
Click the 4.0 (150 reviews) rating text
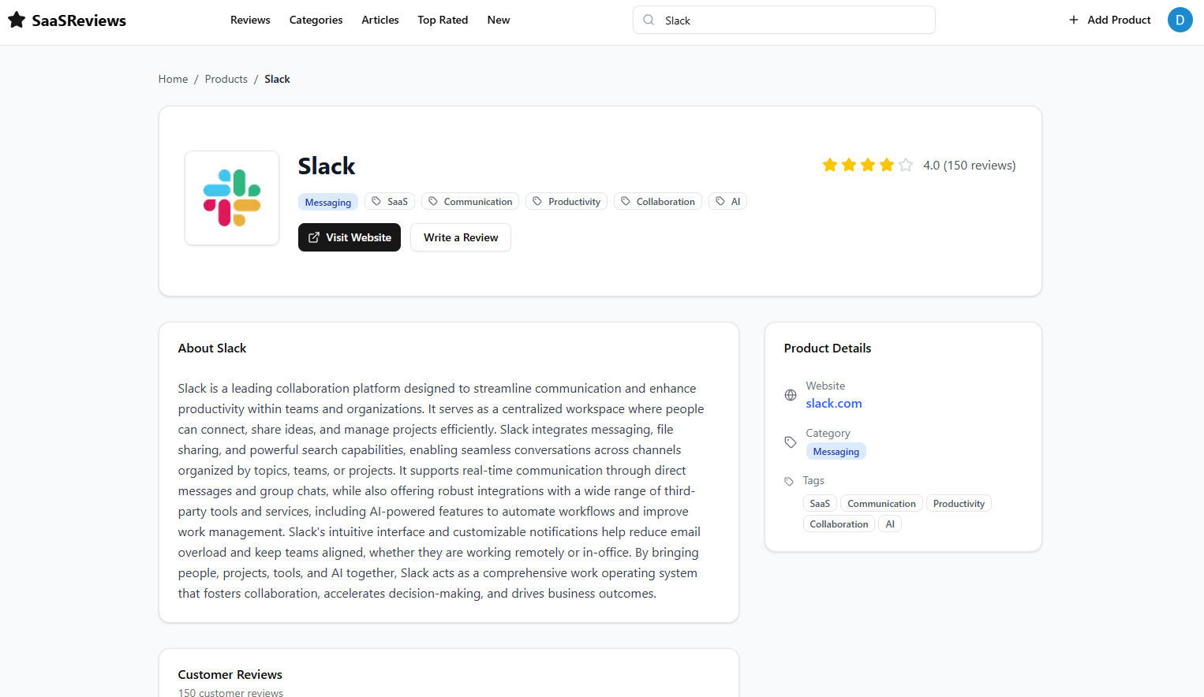(x=970, y=165)
